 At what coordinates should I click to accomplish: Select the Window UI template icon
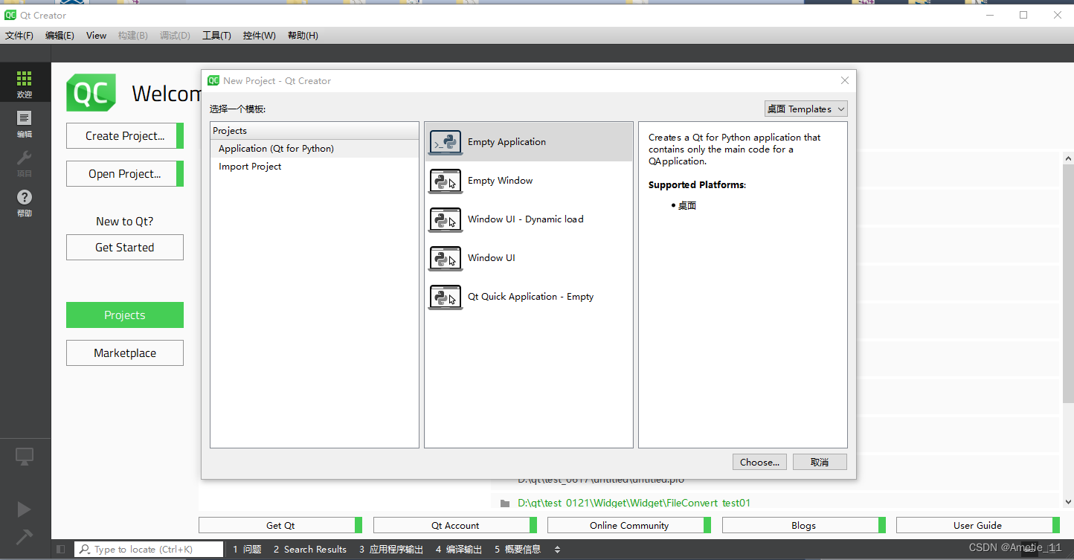coord(446,258)
